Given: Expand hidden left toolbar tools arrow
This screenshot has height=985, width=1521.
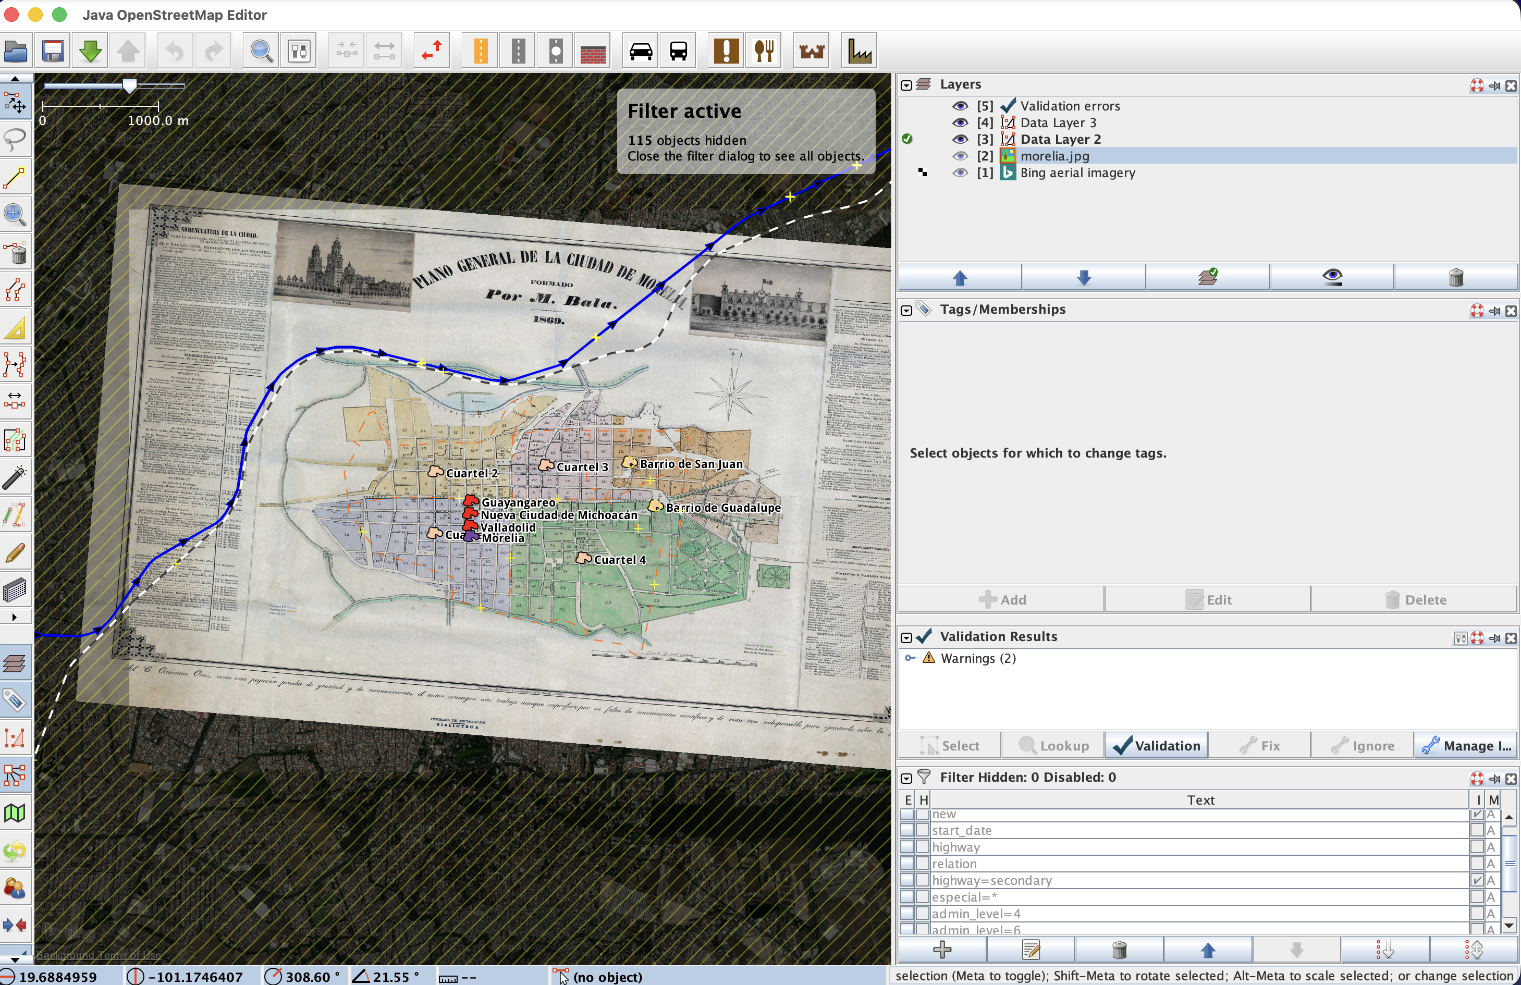Looking at the screenshot, I should 14,617.
